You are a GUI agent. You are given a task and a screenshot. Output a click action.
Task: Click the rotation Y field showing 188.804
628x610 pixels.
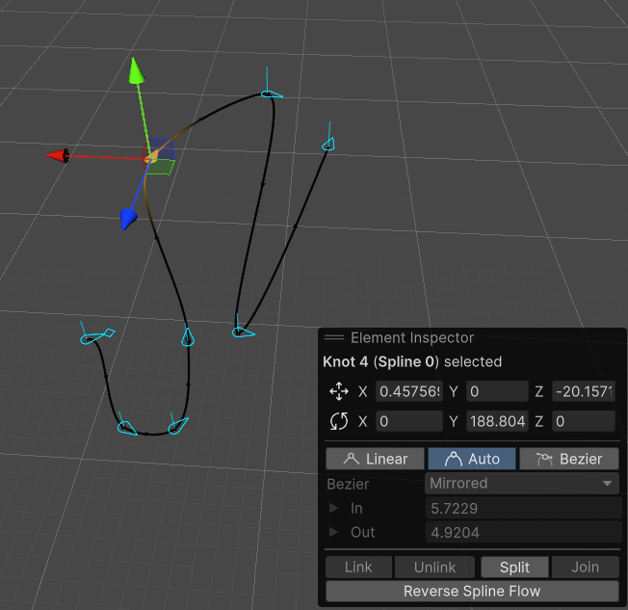497,421
